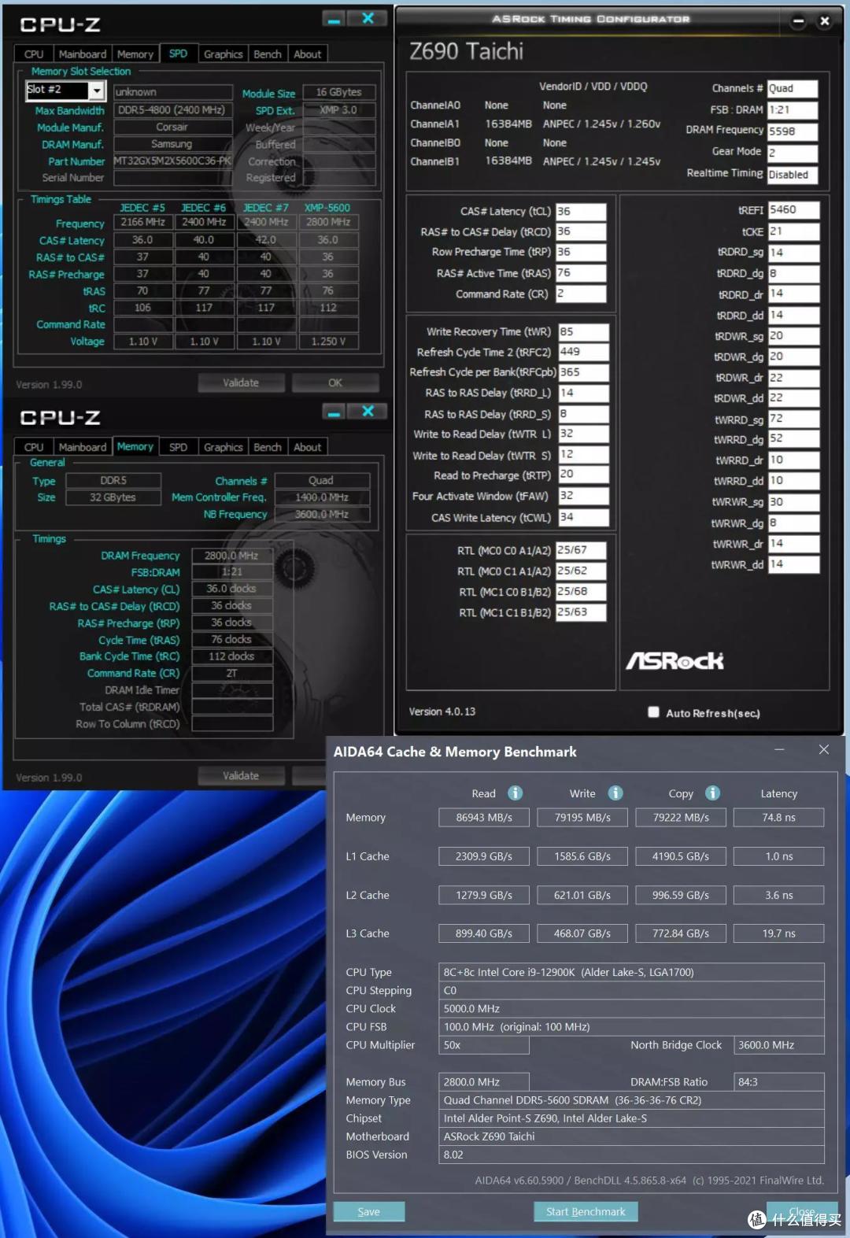Click Memory Type DDR5-5600 SDRAM field
This screenshot has width=850, height=1238.
click(631, 1100)
